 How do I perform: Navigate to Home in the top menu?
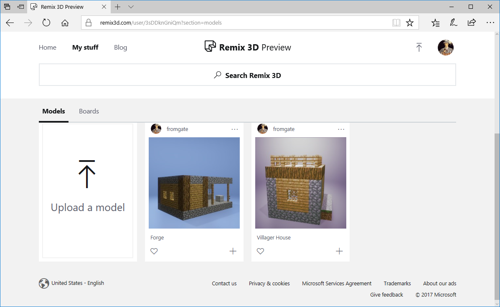[x=48, y=48]
